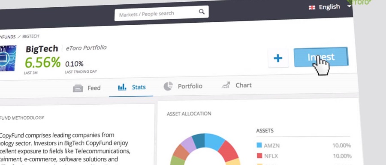This screenshot has height=165, width=386.
Task: Click the blue Invest button
Action: tap(321, 57)
